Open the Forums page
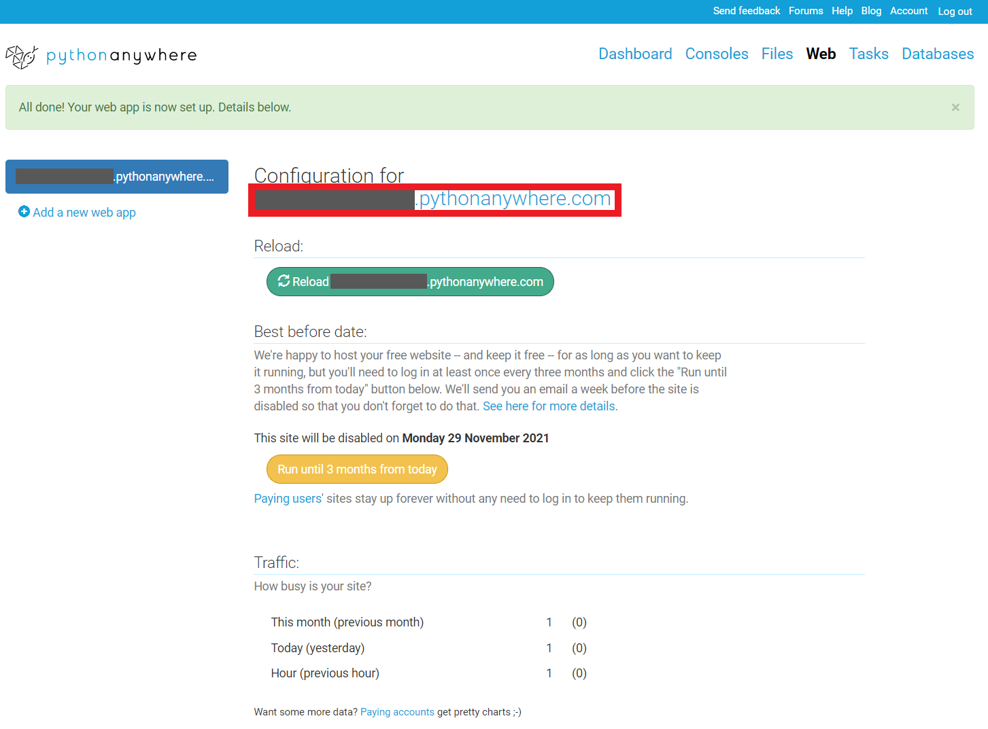 point(805,11)
